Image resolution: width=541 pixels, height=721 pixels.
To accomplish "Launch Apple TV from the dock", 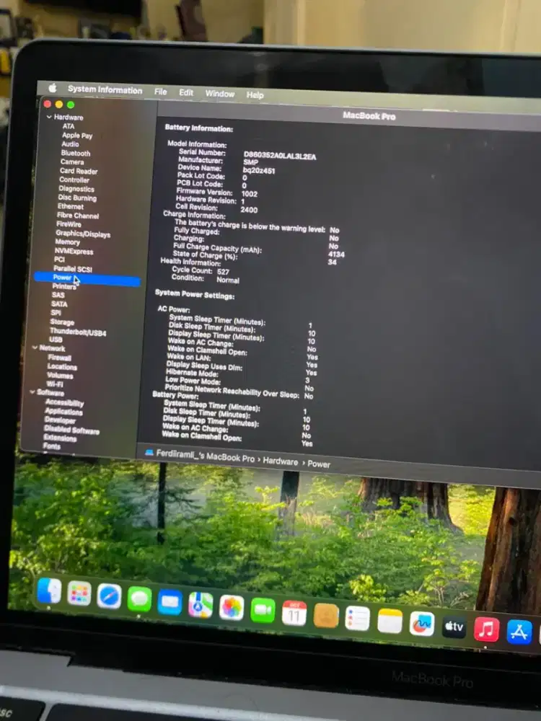I will point(454,627).
